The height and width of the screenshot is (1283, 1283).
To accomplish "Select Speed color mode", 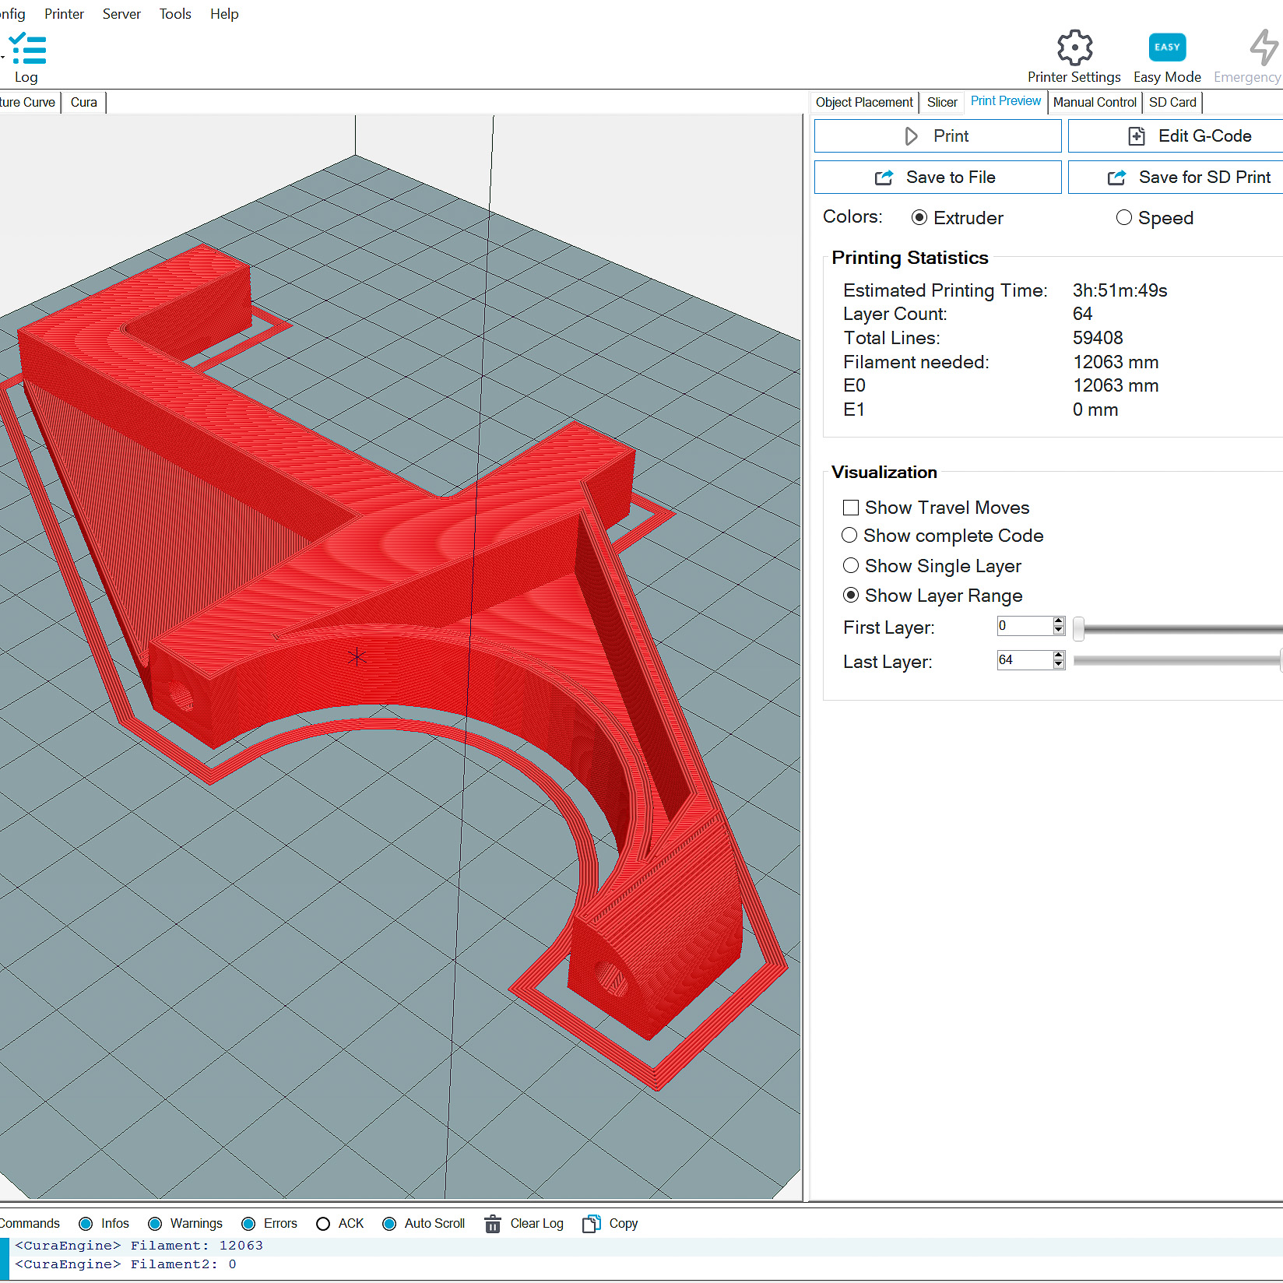I will pos(1123,218).
